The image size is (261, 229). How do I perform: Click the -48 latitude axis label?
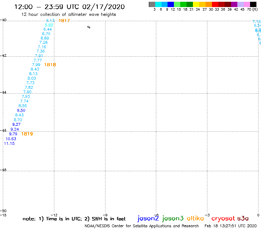click(3, 170)
